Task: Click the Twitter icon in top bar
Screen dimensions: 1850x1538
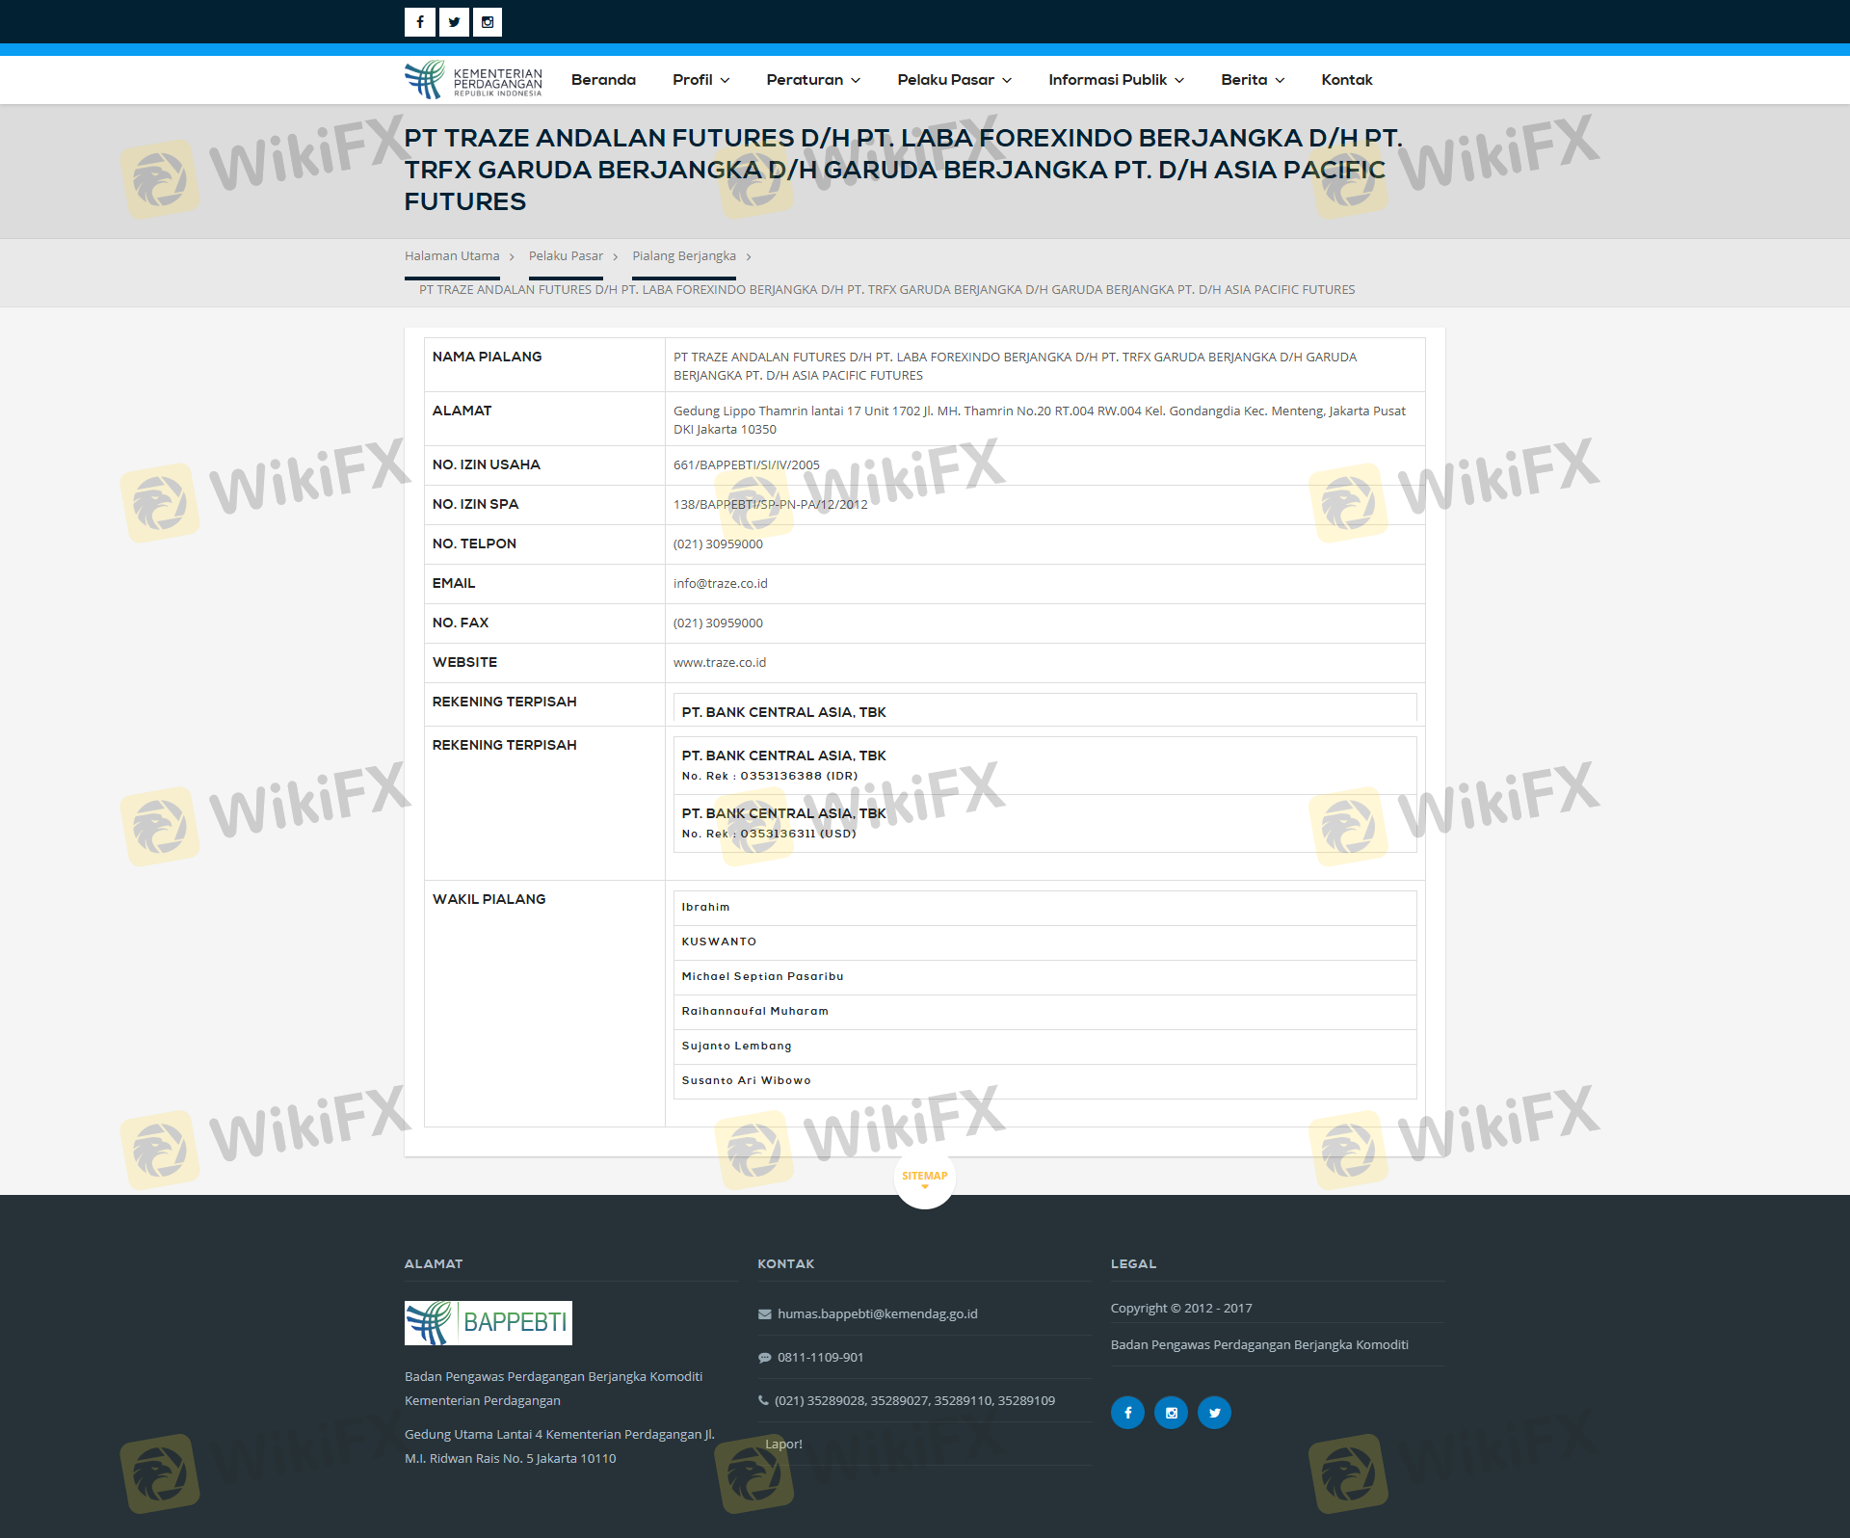Action: (x=454, y=22)
